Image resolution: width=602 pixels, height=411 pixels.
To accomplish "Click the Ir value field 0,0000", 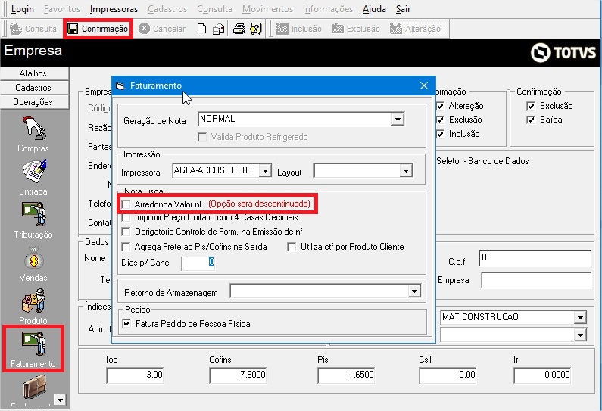I will [x=542, y=375].
